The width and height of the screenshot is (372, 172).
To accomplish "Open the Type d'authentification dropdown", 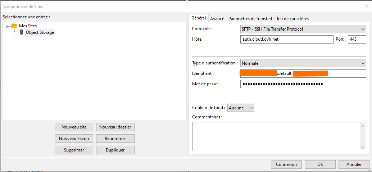I will point(303,63).
